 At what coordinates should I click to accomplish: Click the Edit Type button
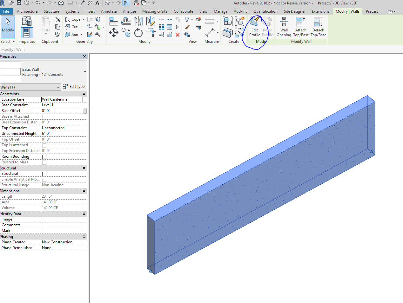(74, 86)
